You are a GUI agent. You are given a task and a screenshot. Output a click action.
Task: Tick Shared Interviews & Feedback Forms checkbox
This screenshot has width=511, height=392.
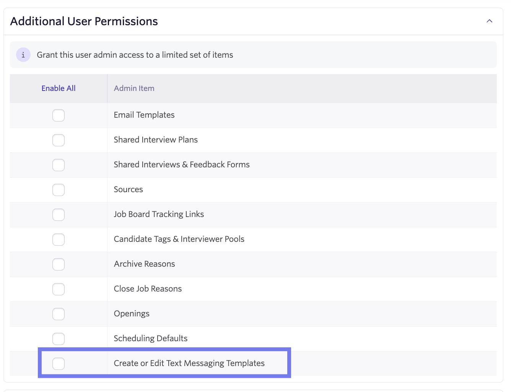pyautogui.click(x=59, y=165)
